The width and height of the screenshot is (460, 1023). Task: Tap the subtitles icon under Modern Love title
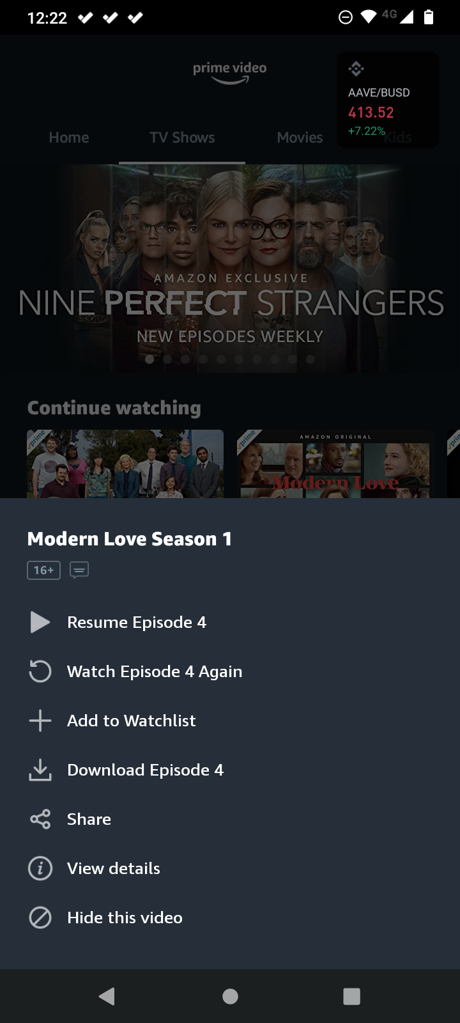[79, 570]
